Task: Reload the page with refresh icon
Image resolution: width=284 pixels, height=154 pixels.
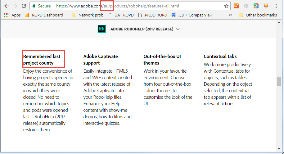Action: coord(24,6)
